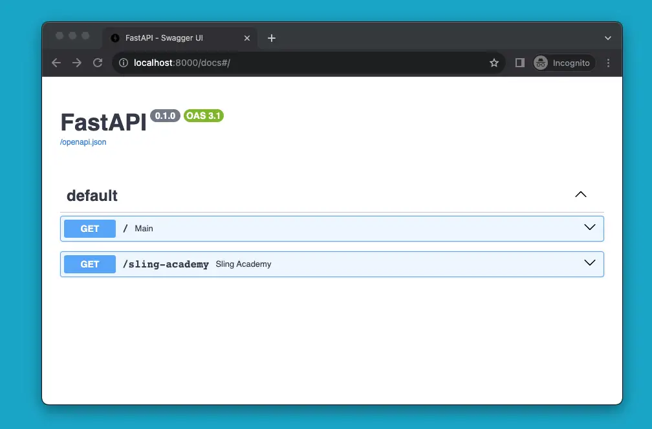Click the Sling Academy summary text
Screen dimensions: 652x429
coord(243,264)
